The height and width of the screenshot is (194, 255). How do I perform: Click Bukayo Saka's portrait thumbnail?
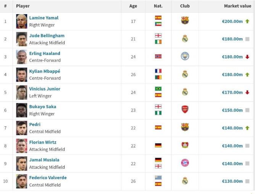(x=21, y=110)
